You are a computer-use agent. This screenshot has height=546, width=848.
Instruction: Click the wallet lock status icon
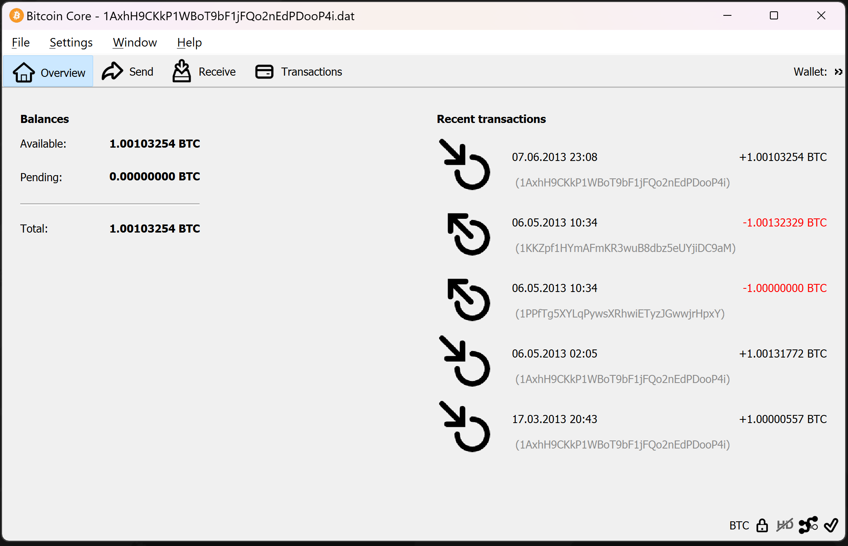tap(762, 525)
